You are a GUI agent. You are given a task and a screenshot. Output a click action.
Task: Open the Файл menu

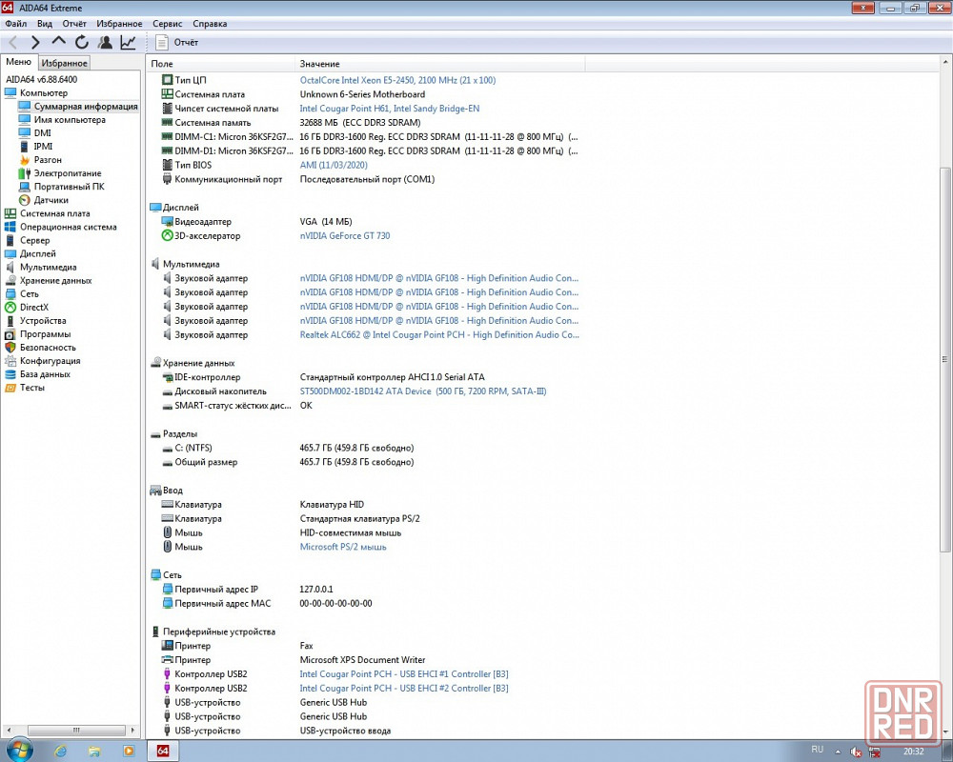coord(16,24)
